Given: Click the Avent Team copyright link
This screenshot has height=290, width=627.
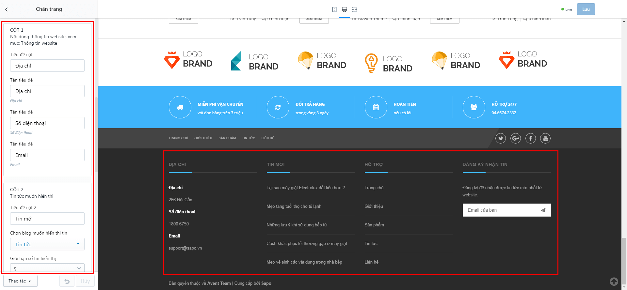Looking at the screenshot, I should click(219, 283).
